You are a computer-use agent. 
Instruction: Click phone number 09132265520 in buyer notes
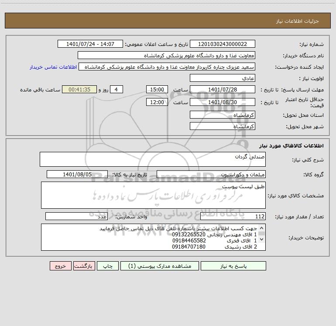tap(189, 235)
